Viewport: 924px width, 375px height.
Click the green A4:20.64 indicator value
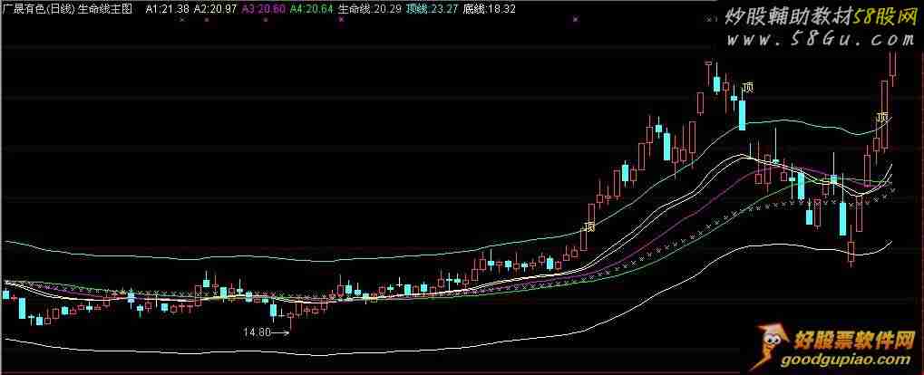311,9
